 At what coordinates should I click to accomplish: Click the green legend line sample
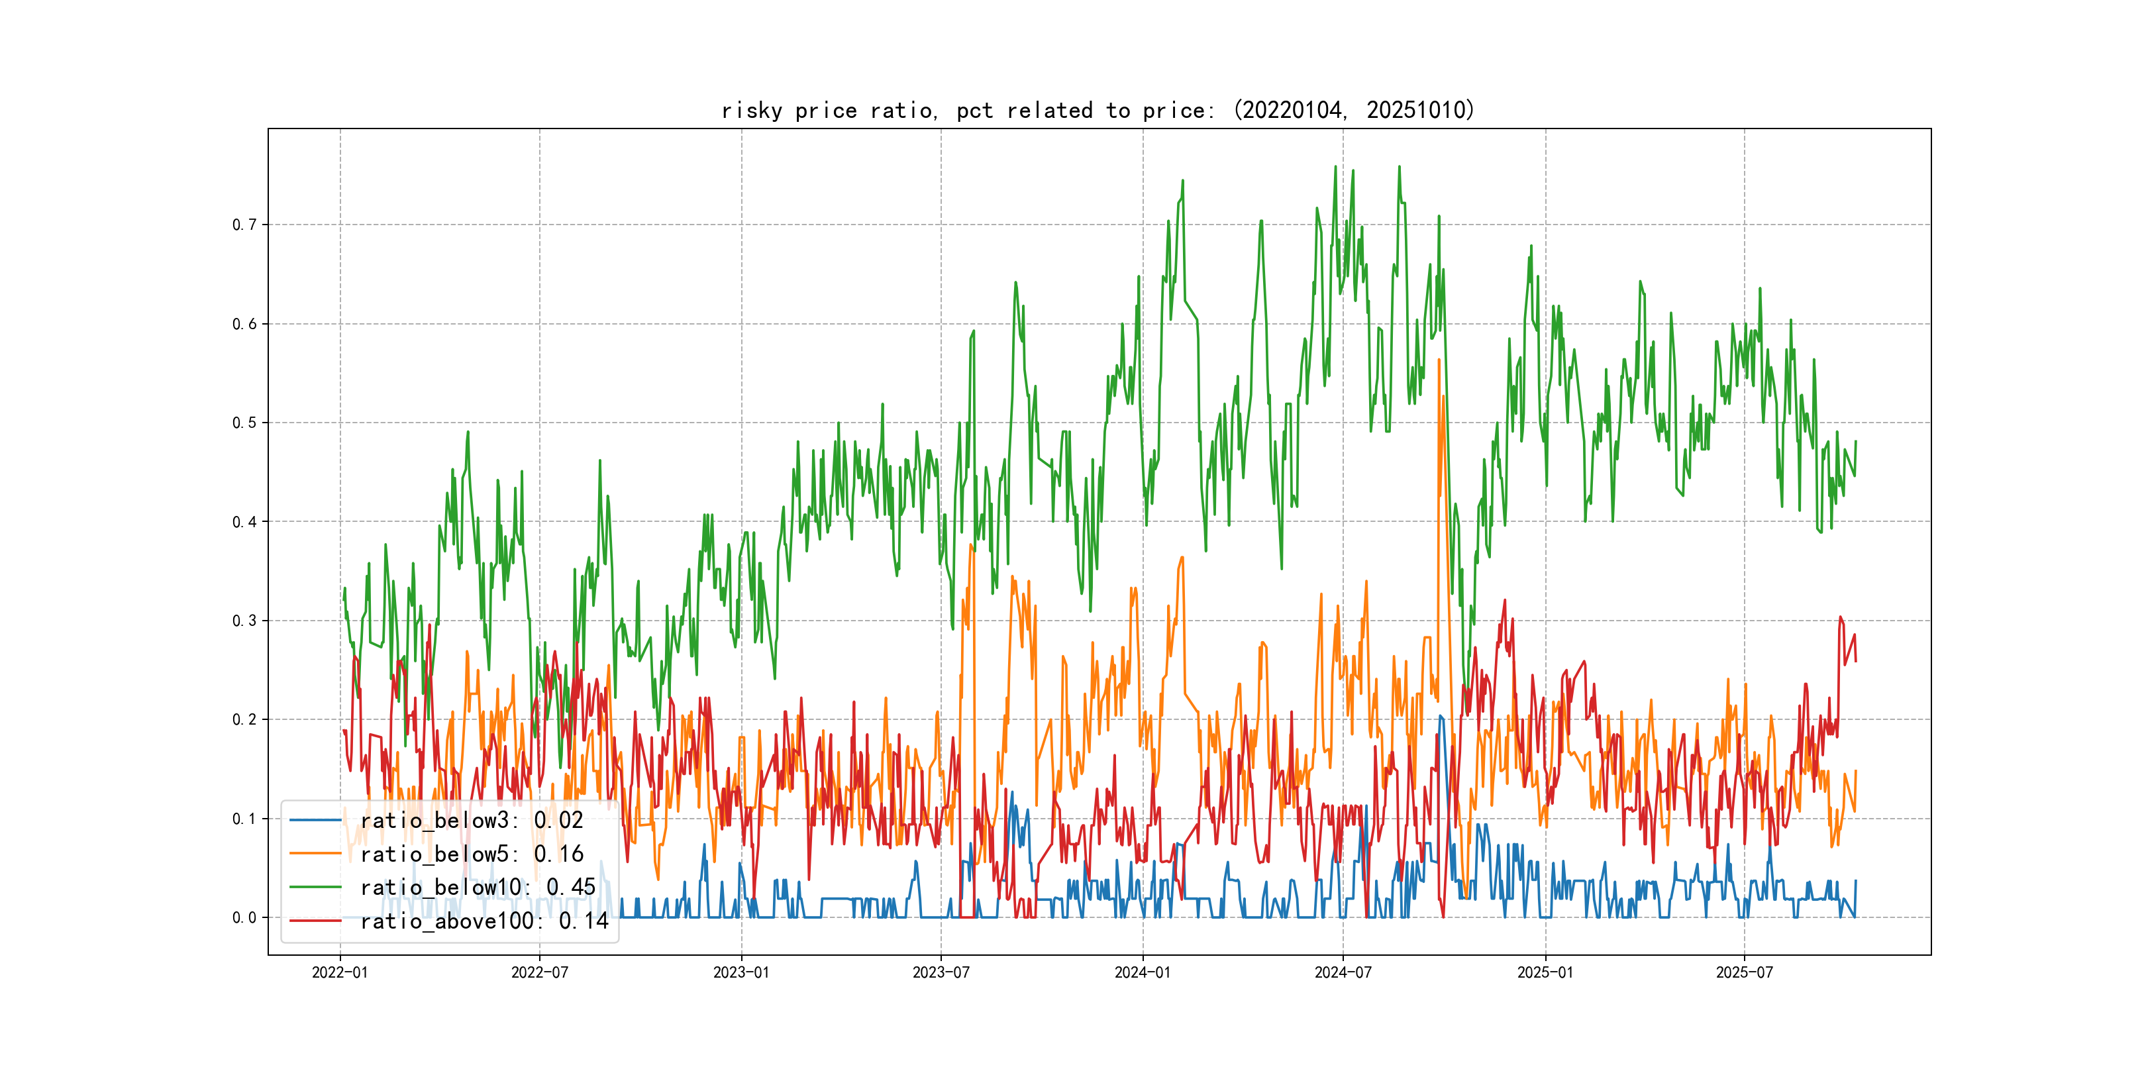[315, 888]
